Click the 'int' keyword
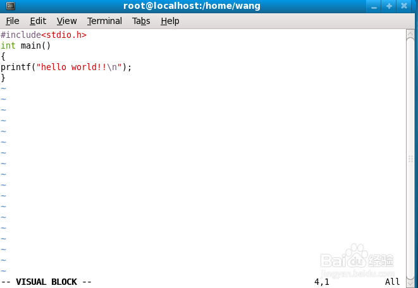 point(8,45)
